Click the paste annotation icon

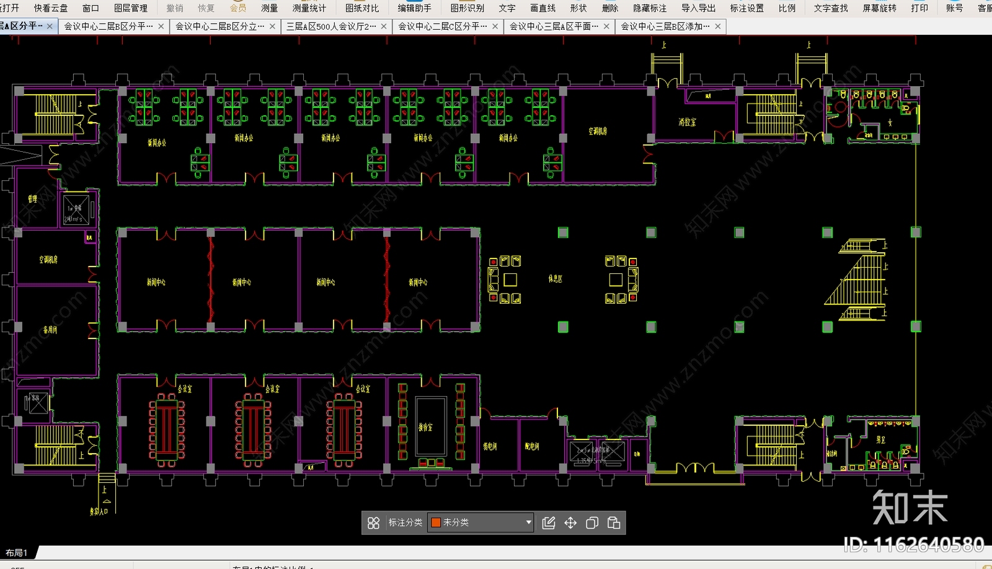(x=614, y=523)
